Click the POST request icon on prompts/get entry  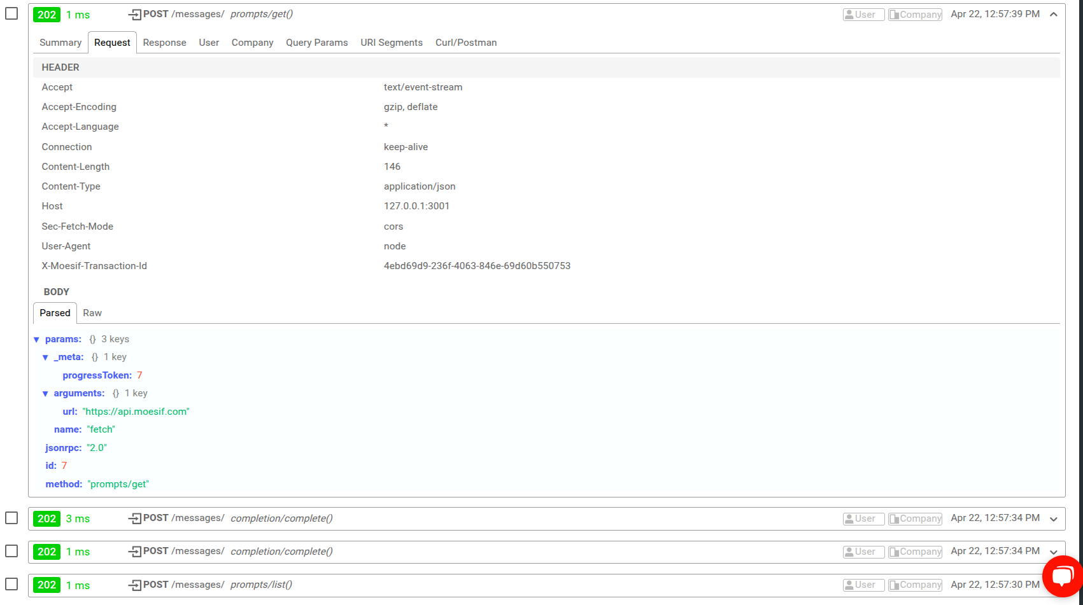(135, 13)
